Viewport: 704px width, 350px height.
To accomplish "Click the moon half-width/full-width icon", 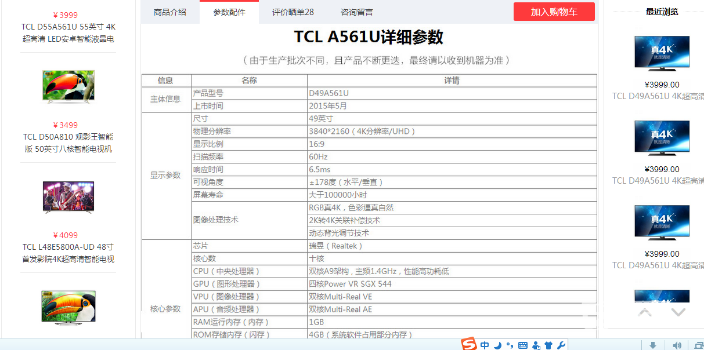I will (x=498, y=345).
